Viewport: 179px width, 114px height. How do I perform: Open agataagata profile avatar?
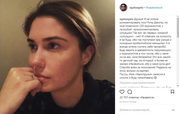pos(123,8)
